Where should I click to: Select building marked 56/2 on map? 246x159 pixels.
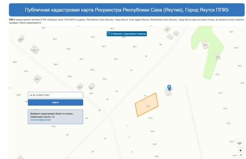tap(80, 86)
